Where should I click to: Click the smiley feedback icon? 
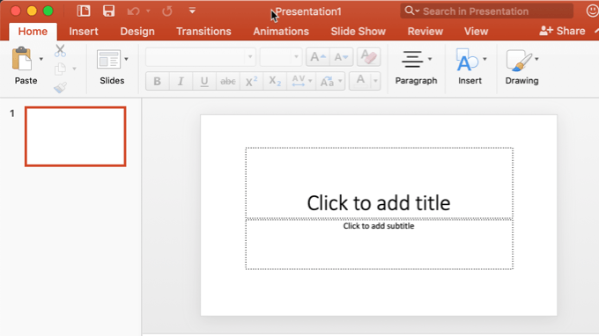pos(593,11)
